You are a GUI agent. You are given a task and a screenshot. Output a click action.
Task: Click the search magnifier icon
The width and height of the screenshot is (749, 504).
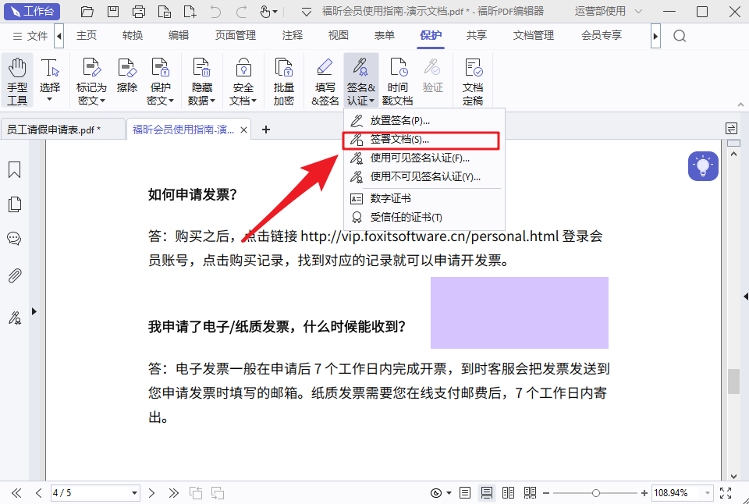point(680,36)
